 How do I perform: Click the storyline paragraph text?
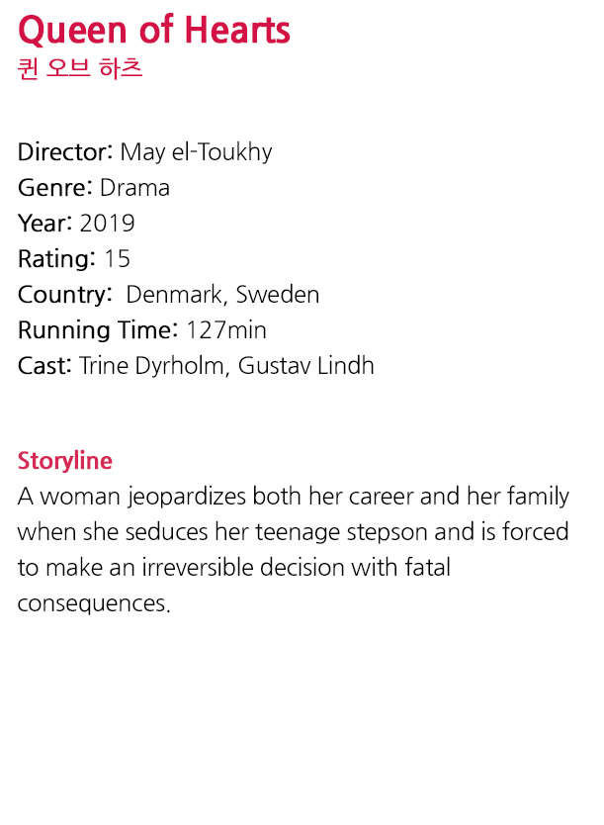tap(293, 549)
